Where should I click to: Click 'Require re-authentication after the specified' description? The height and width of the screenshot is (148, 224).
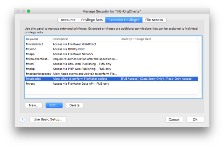[x=85, y=59]
